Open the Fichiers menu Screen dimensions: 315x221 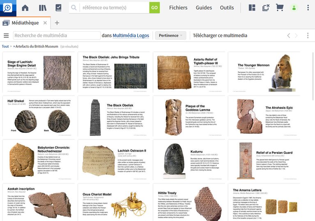[178, 8]
